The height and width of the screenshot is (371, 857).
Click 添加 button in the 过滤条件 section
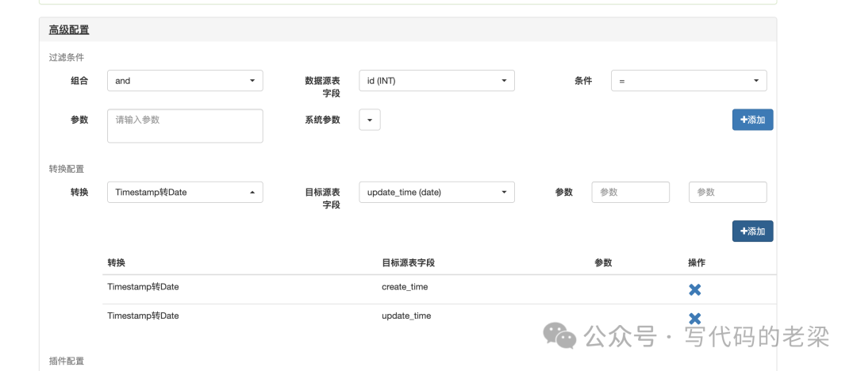pyautogui.click(x=752, y=120)
